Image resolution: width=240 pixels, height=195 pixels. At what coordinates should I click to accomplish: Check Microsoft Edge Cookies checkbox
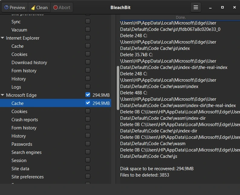88,111
